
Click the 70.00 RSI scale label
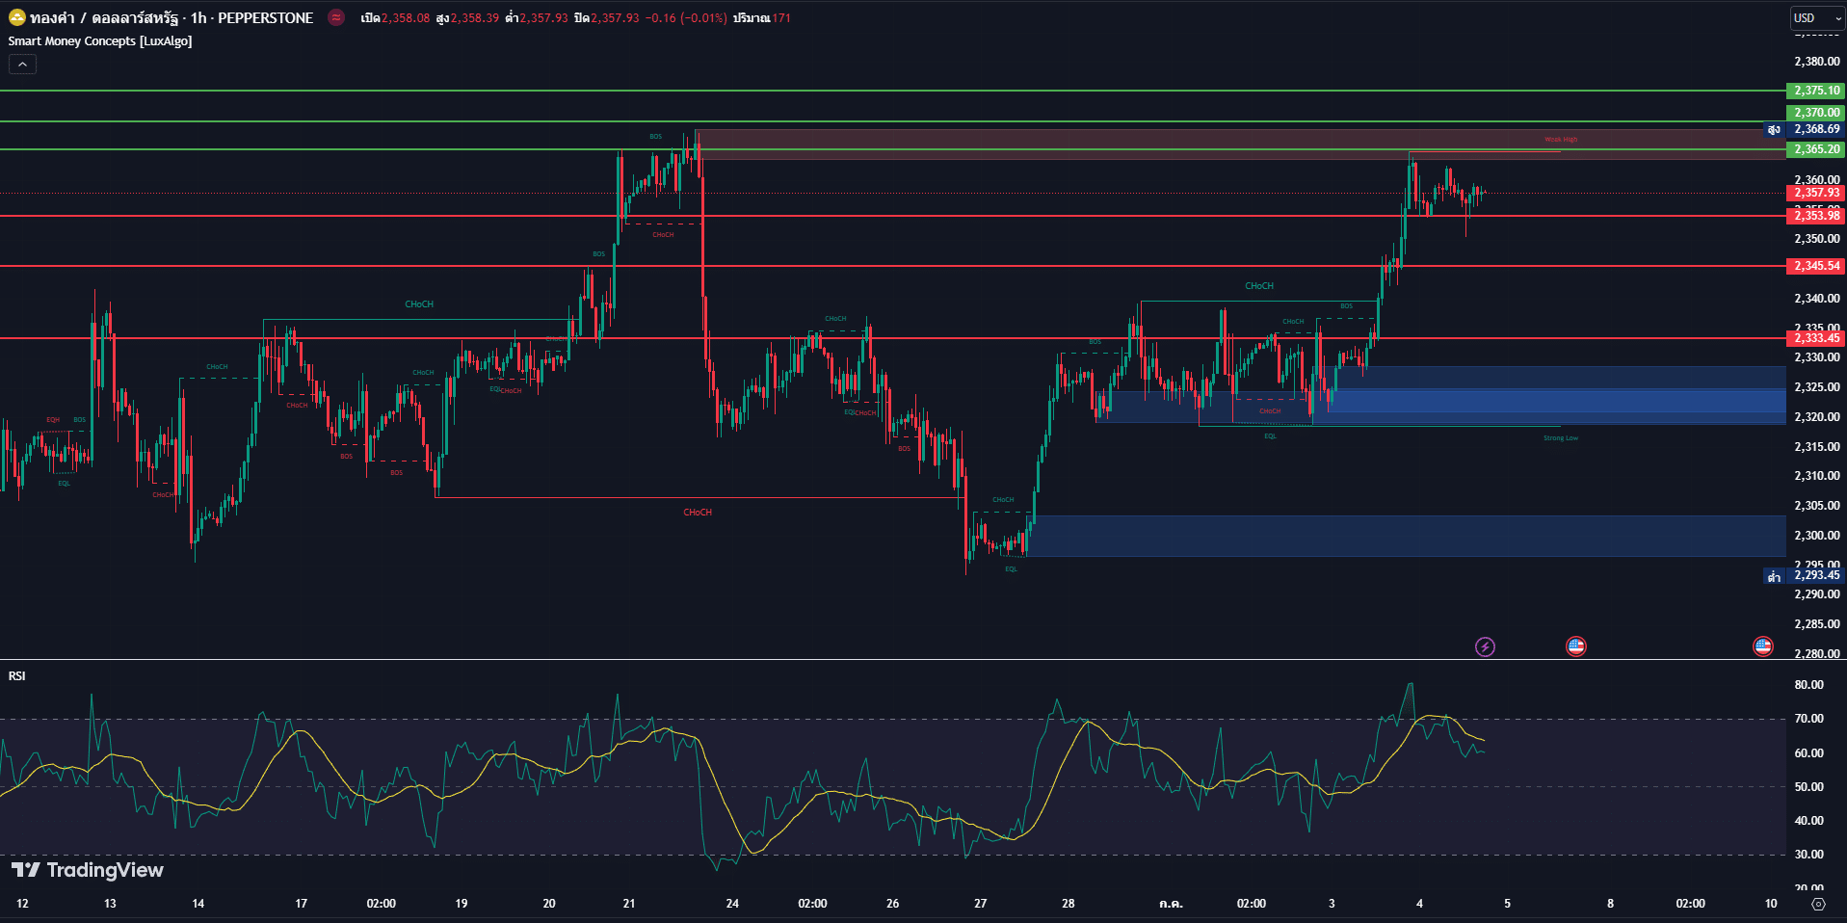pos(1808,719)
